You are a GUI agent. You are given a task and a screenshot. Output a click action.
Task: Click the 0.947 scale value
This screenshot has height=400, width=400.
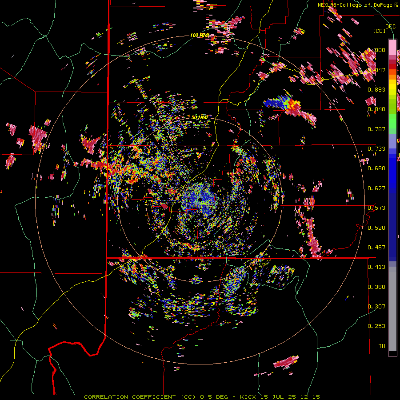click(376, 70)
